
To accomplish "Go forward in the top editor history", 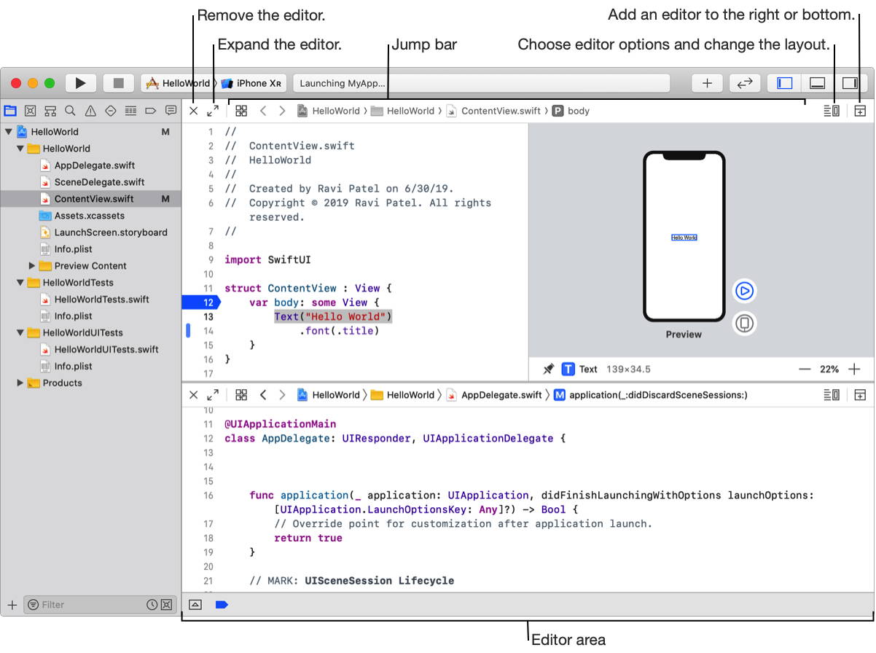I will [x=283, y=111].
